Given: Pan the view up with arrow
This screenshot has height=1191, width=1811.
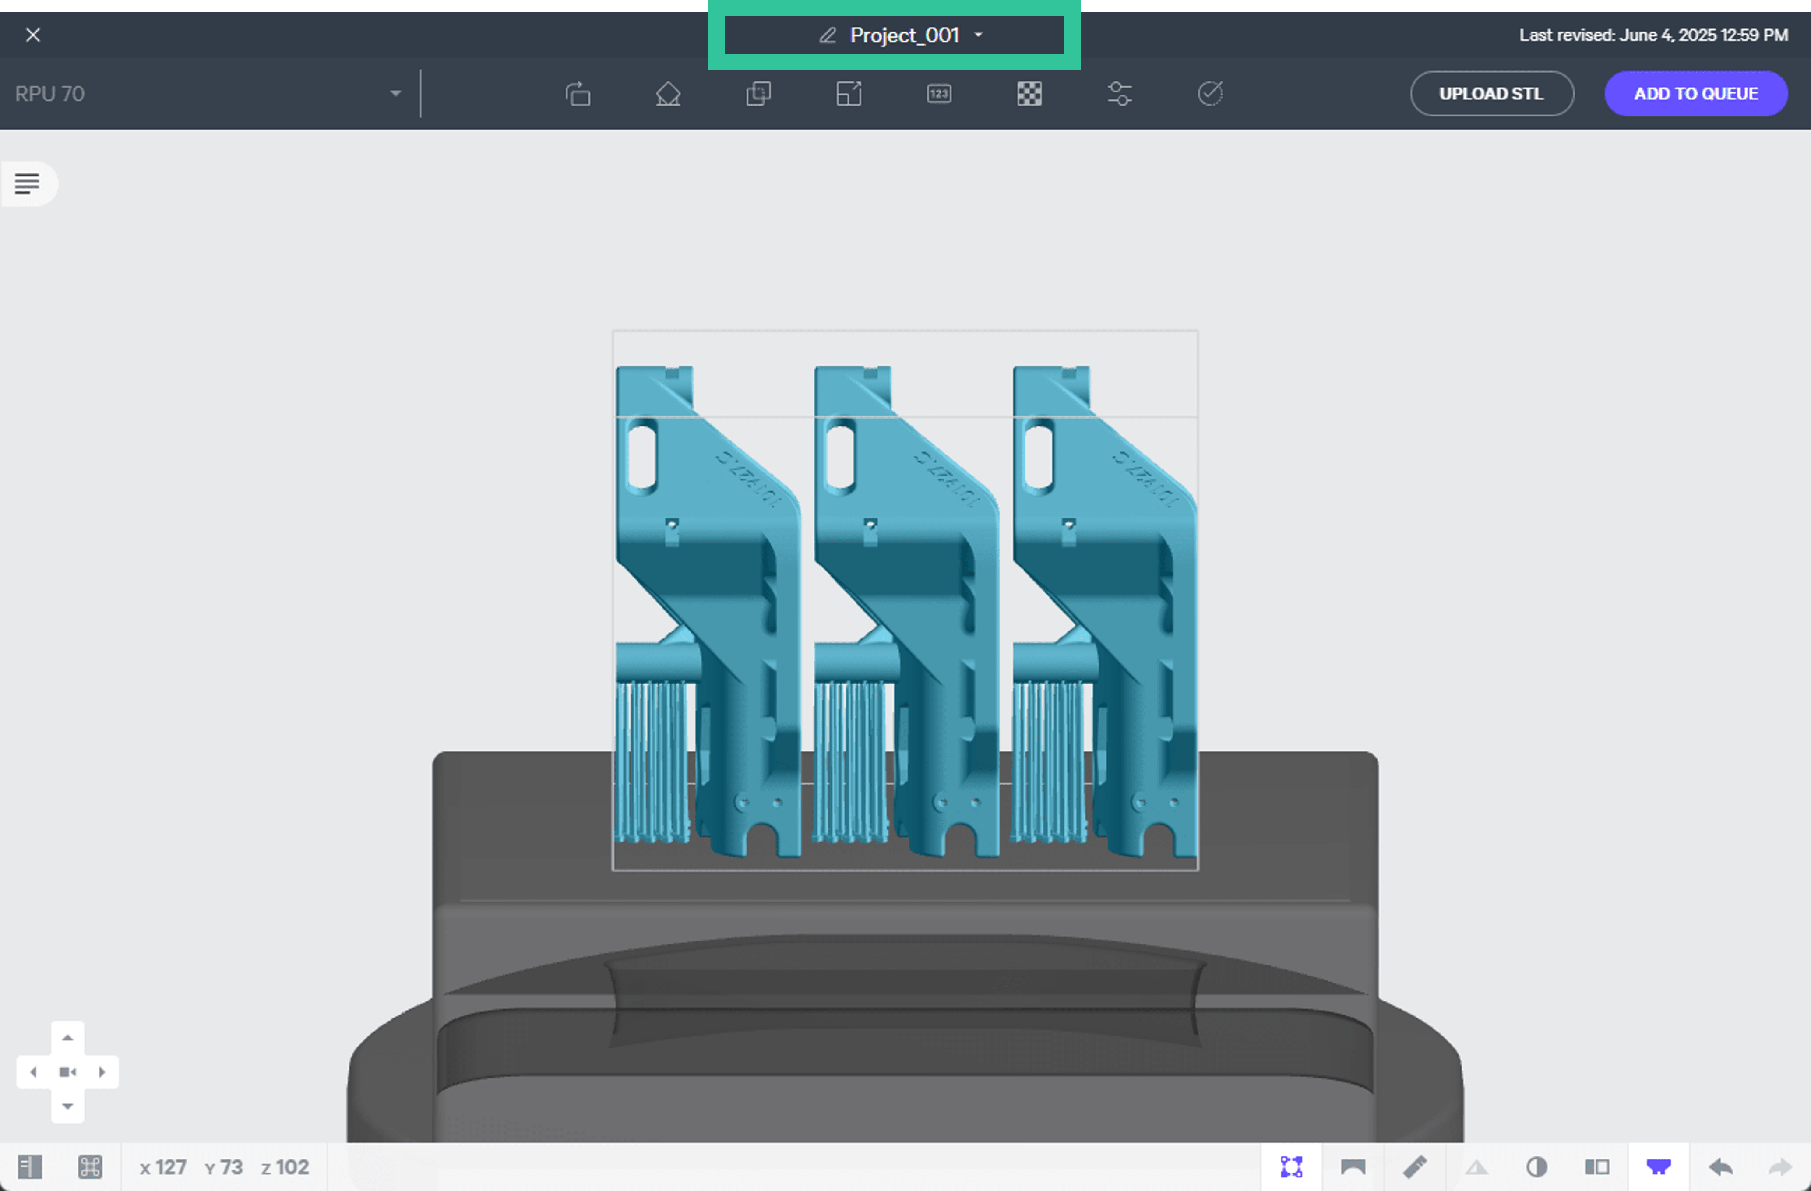Looking at the screenshot, I should click(x=68, y=1038).
